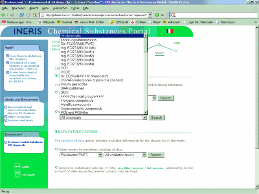Open the Help link
The image size is (259, 194).
(176, 43)
